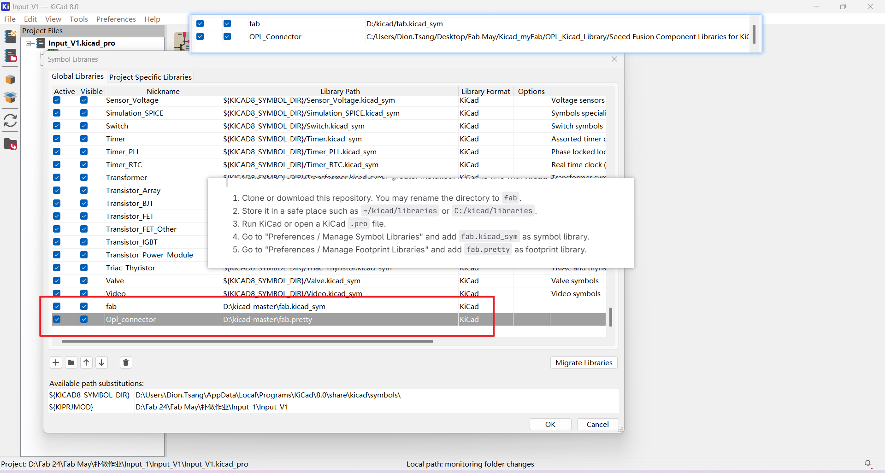Click the Timer_PLL.kicad_sym library path cell
This screenshot has height=473, width=885.
click(340, 152)
